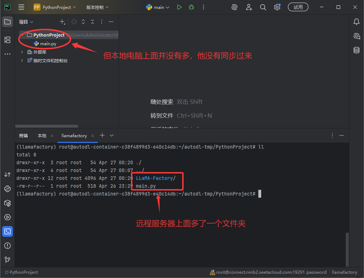Image resolution: width=364 pixels, height=278 pixels.
Task: Click the project panel horizontal scrollbar
Action: [46, 126]
